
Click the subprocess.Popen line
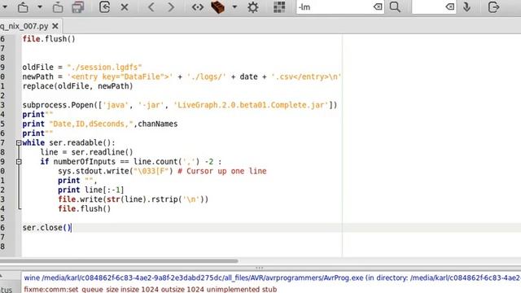[180, 105]
